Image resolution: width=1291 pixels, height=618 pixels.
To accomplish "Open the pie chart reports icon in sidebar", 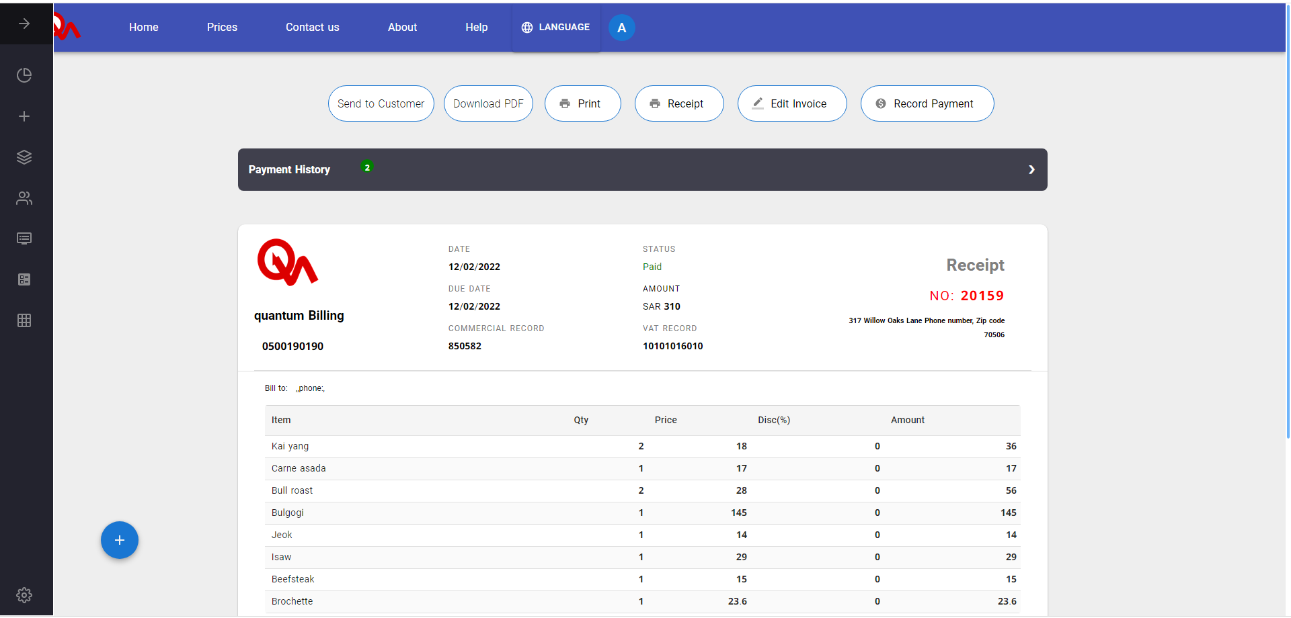I will click(24, 75).
